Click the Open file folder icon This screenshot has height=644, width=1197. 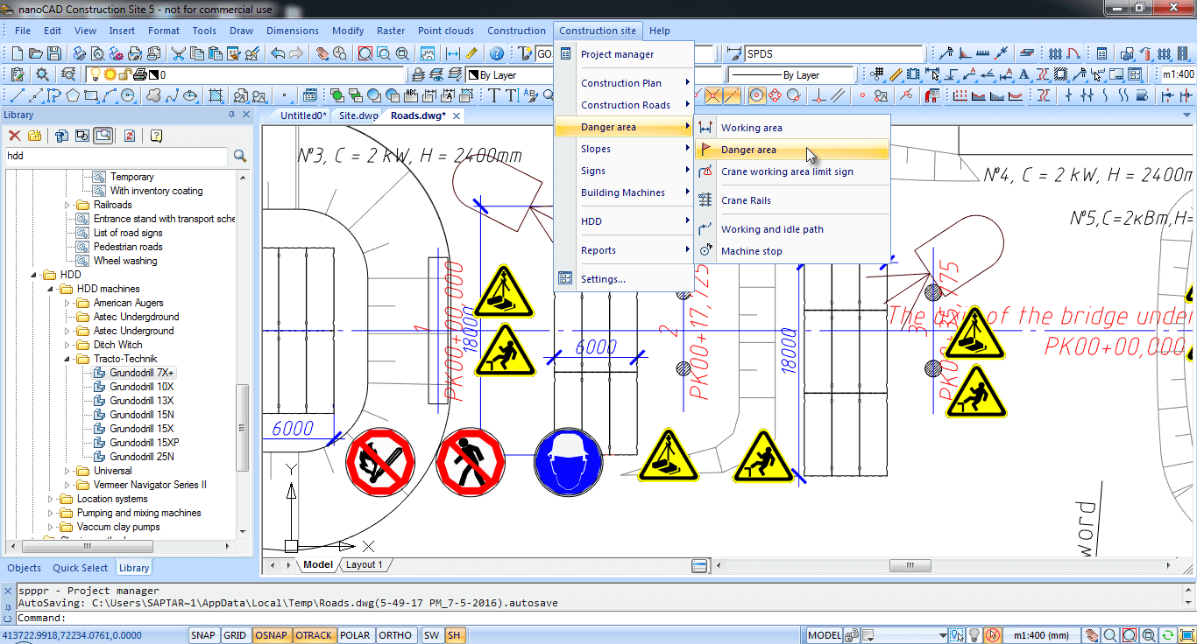[x=35, y=53]
